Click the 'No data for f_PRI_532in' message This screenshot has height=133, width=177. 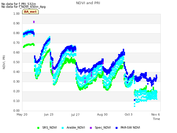(x=19, y=4)
